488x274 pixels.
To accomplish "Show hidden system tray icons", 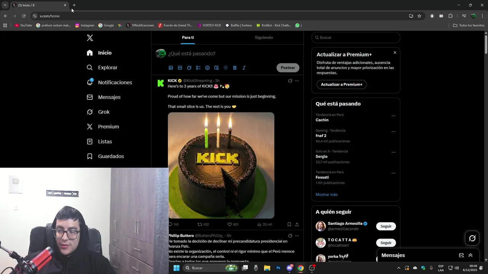I will (399, 268).
